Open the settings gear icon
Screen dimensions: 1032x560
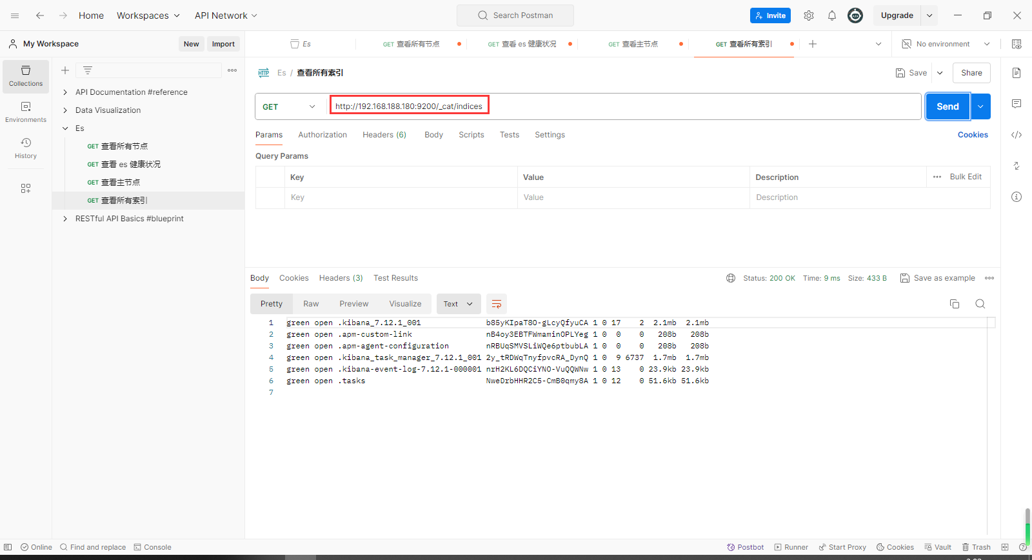pos(809,15)
